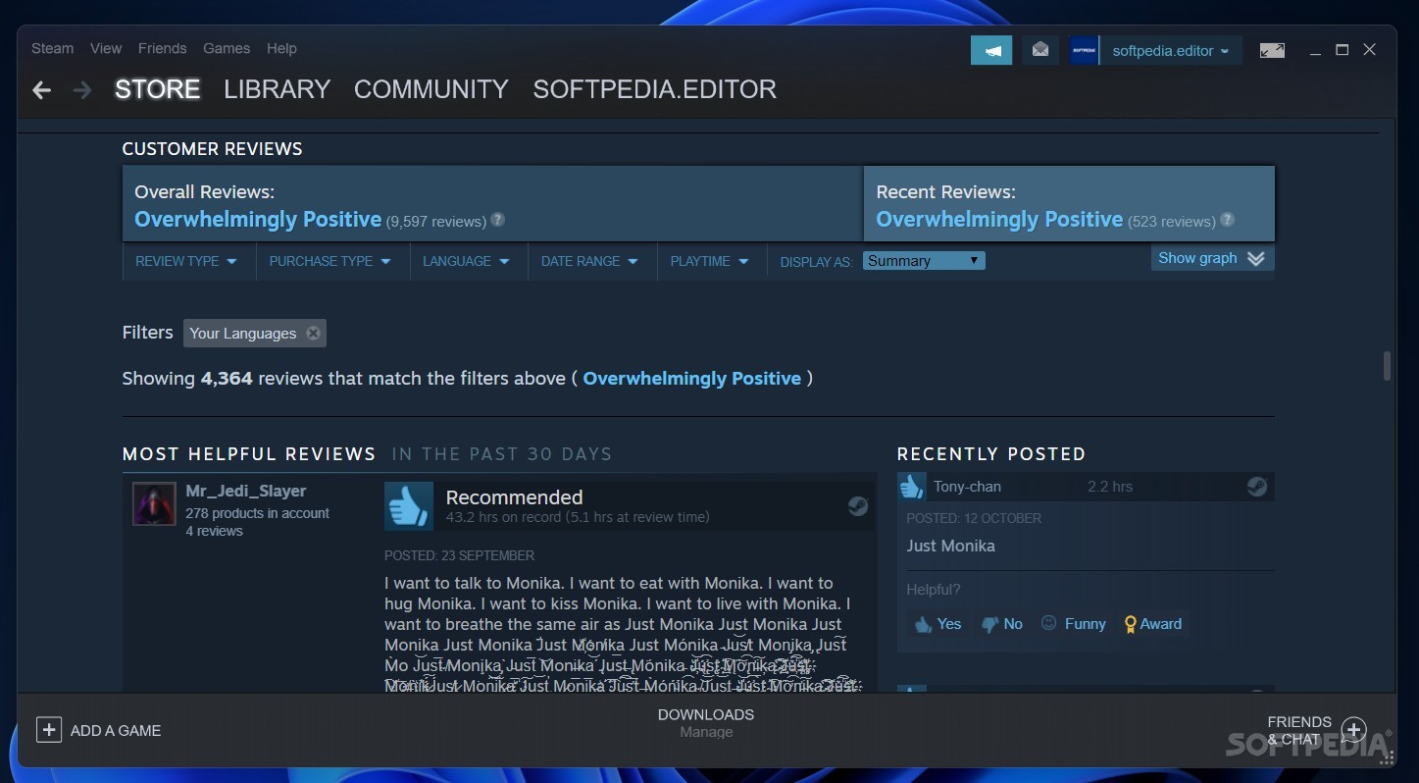This screenshot has width=1419, height=783.
Task: Click the Show graph button
Action: pyautogui.click(x=1212, y=258)
